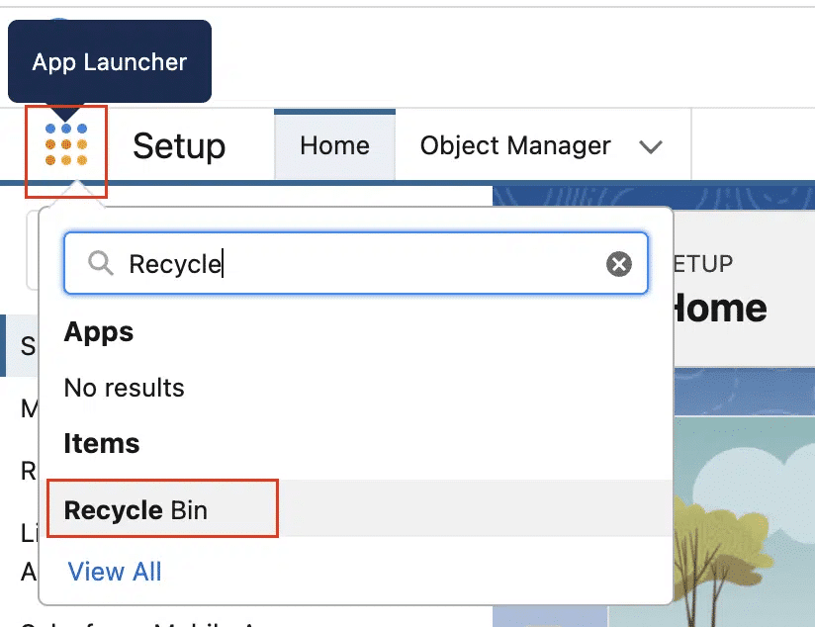Viewport: 815px width, 627px height.
Task: Open the App Launcher nine-dot icon
Action: click(65, 144)
